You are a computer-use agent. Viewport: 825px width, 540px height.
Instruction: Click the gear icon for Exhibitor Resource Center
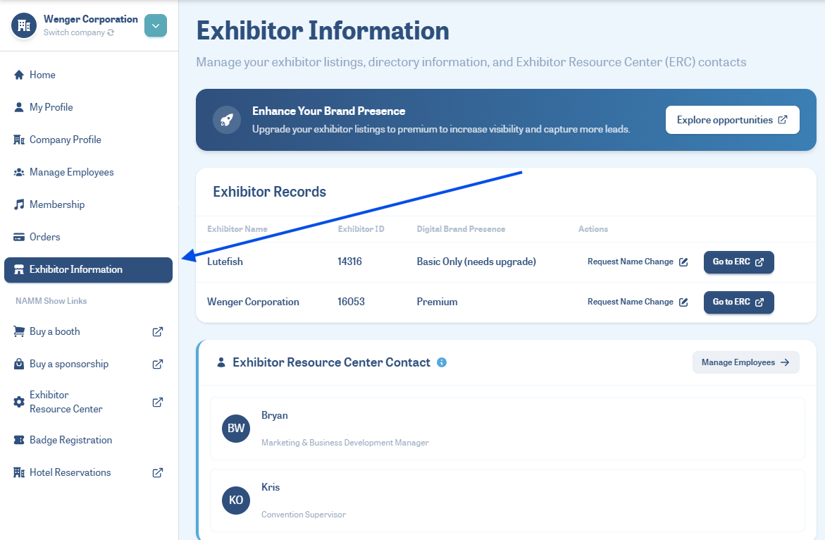19,402
